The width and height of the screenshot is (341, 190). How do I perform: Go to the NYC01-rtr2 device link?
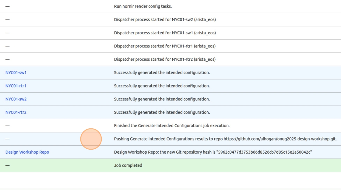click(16, 112)
